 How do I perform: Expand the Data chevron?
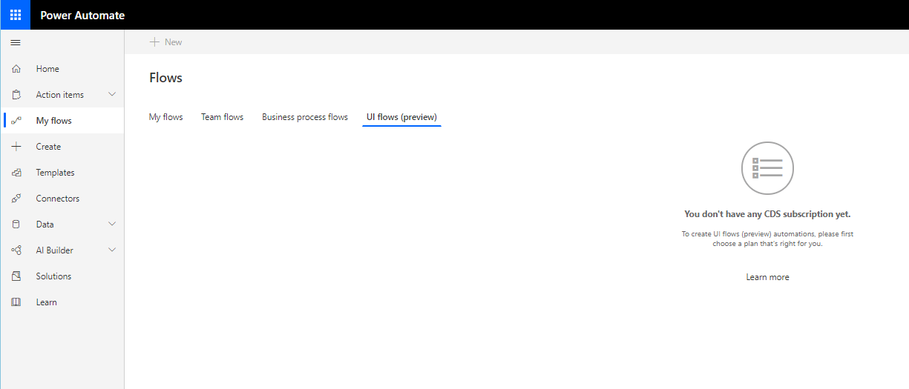pos(112,224)
